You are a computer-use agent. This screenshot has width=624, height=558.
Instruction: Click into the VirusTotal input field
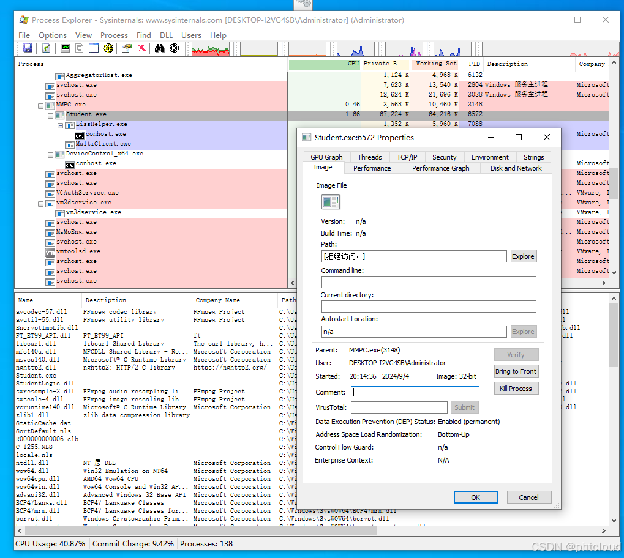[399, 407]
